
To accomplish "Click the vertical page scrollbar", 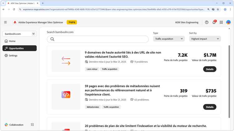I will coord(229,81).
